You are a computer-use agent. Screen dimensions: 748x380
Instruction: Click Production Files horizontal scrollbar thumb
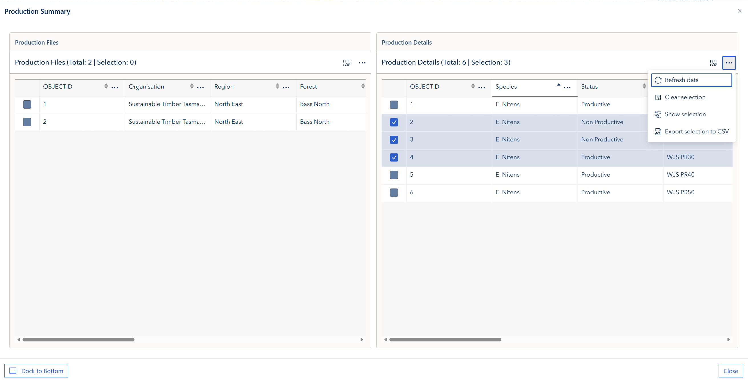pyautogui.click(x=79, y=339)
